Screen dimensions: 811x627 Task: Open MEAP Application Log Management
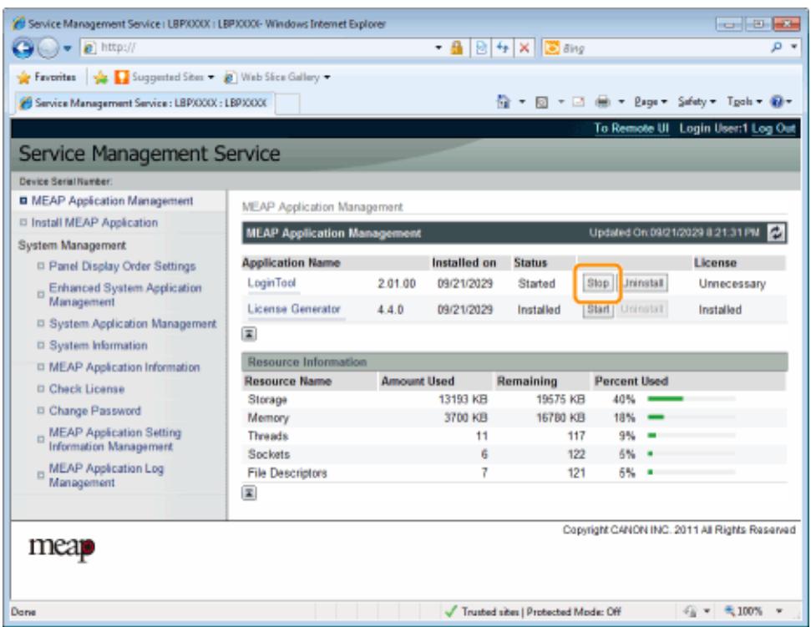[106, 475]
